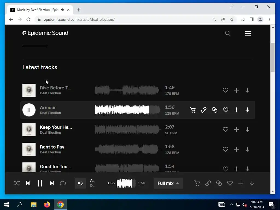Toggle the Chrome side panel
The width and height of the screenshot is (280, 210).
point(252,19)
